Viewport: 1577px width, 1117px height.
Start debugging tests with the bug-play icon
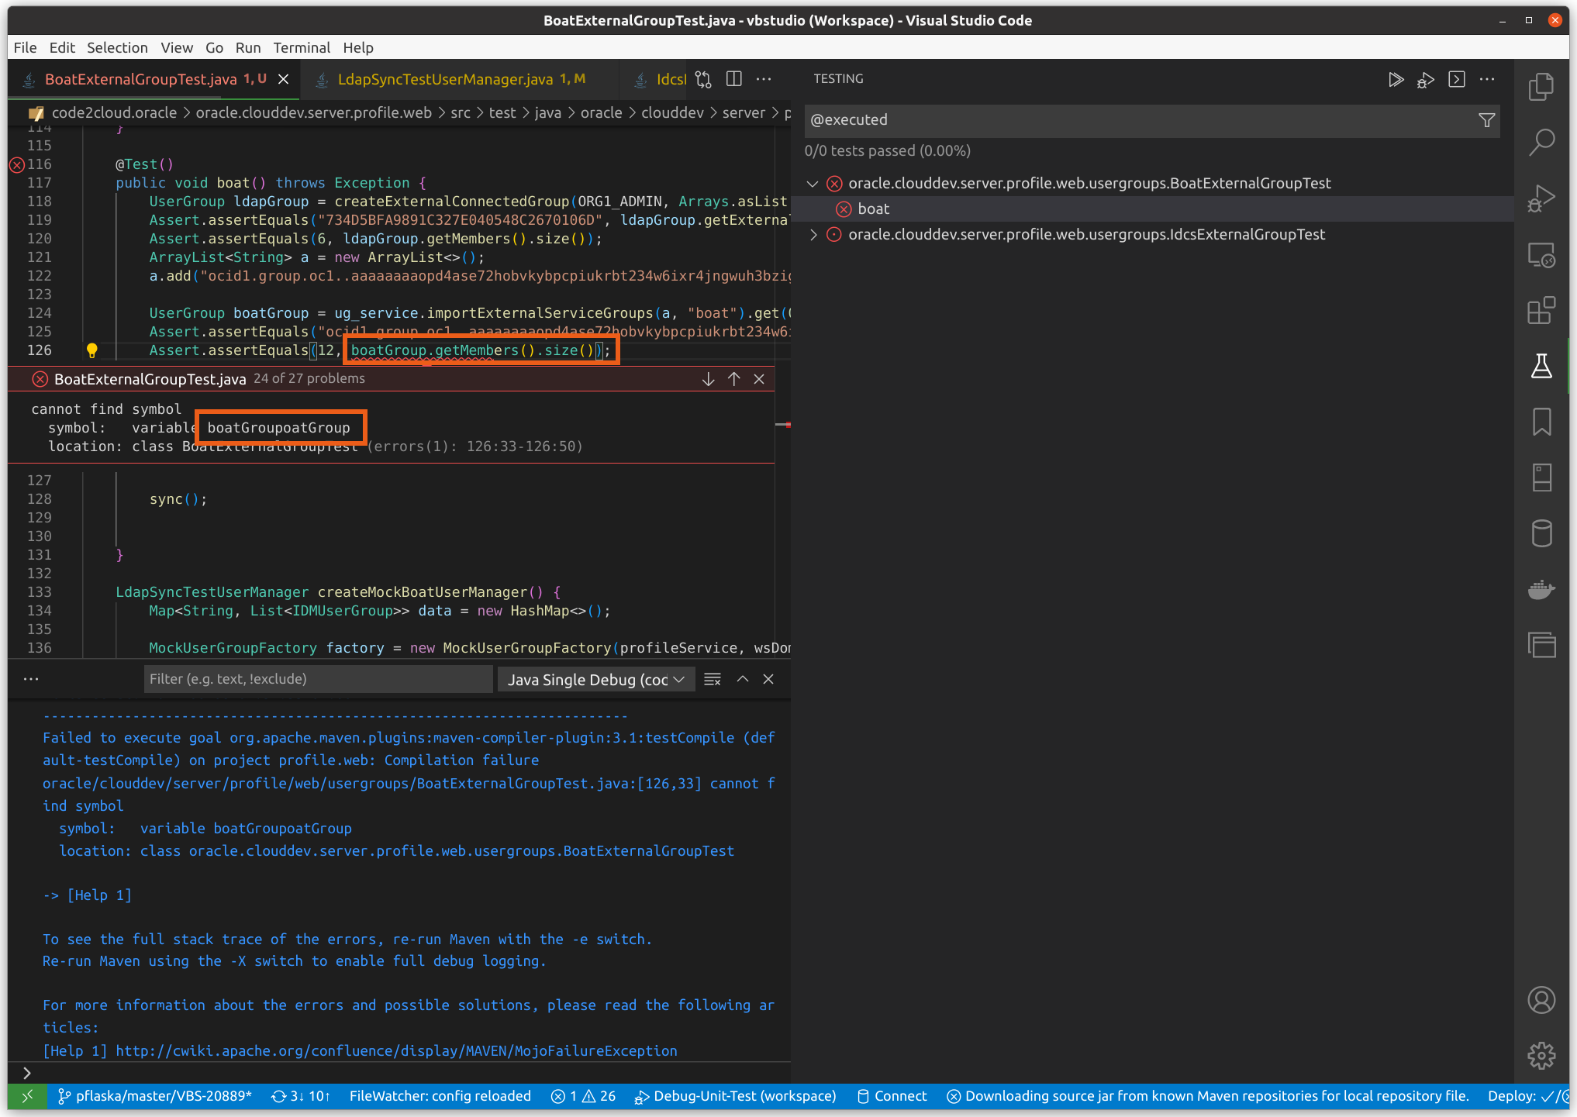coord(1426,79)
